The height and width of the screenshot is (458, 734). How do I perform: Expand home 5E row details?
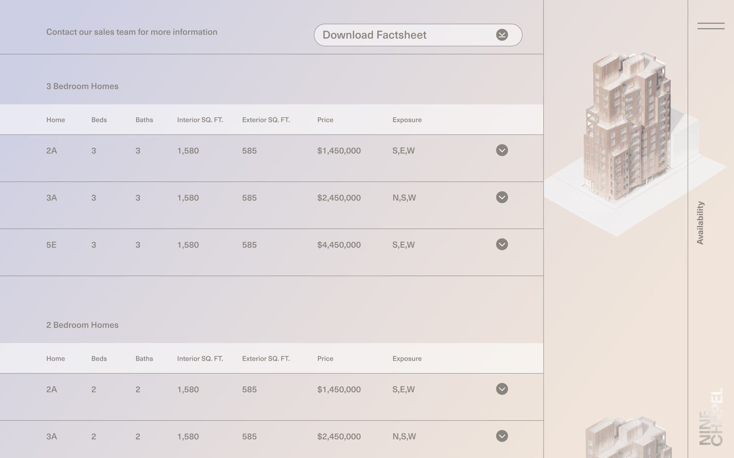pyautogui.click(x=502, y=244)
